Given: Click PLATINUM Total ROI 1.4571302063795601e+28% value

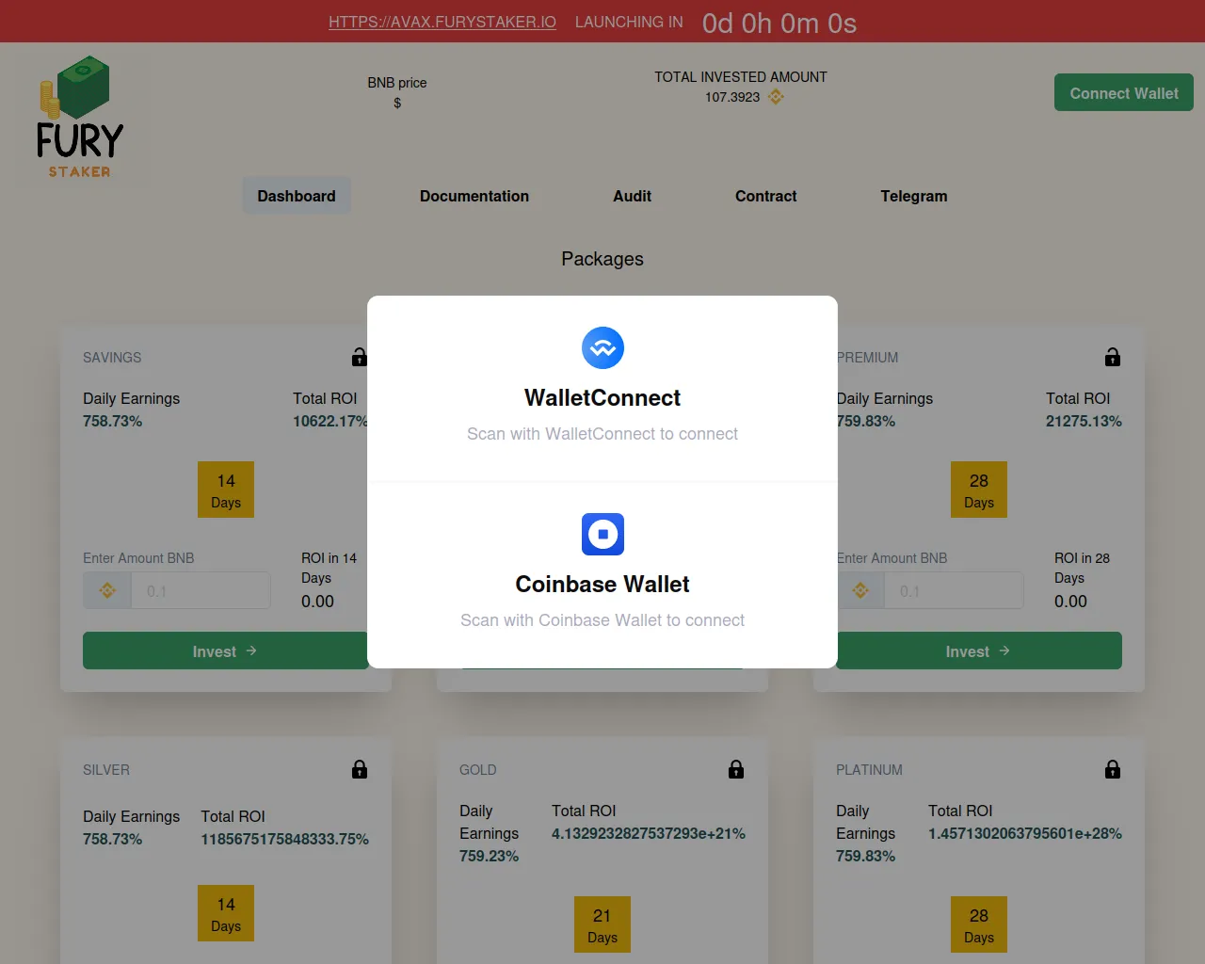Looking at the screenshot, I should (1025, 833).
